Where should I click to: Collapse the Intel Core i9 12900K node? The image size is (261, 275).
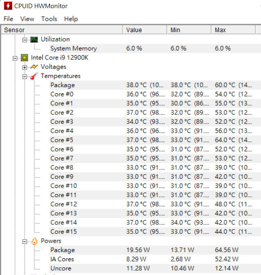point(15,58)
